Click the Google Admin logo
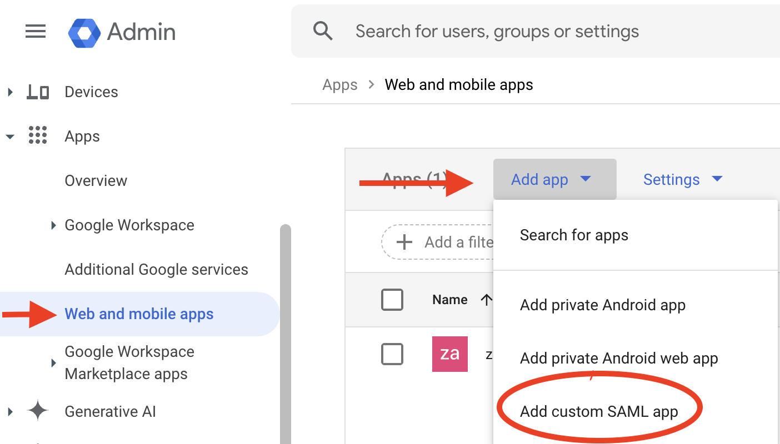The height and width of the screenshot is (444, 780). 121,33
